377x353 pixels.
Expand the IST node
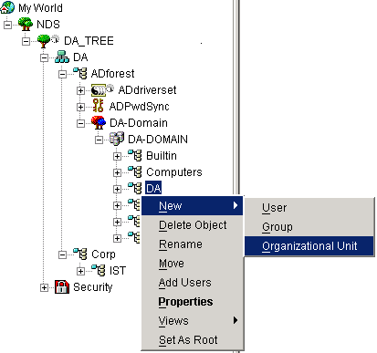[x=80, y=271]
